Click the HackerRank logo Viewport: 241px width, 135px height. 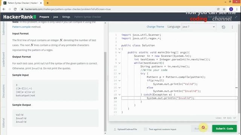pos(20,17)
